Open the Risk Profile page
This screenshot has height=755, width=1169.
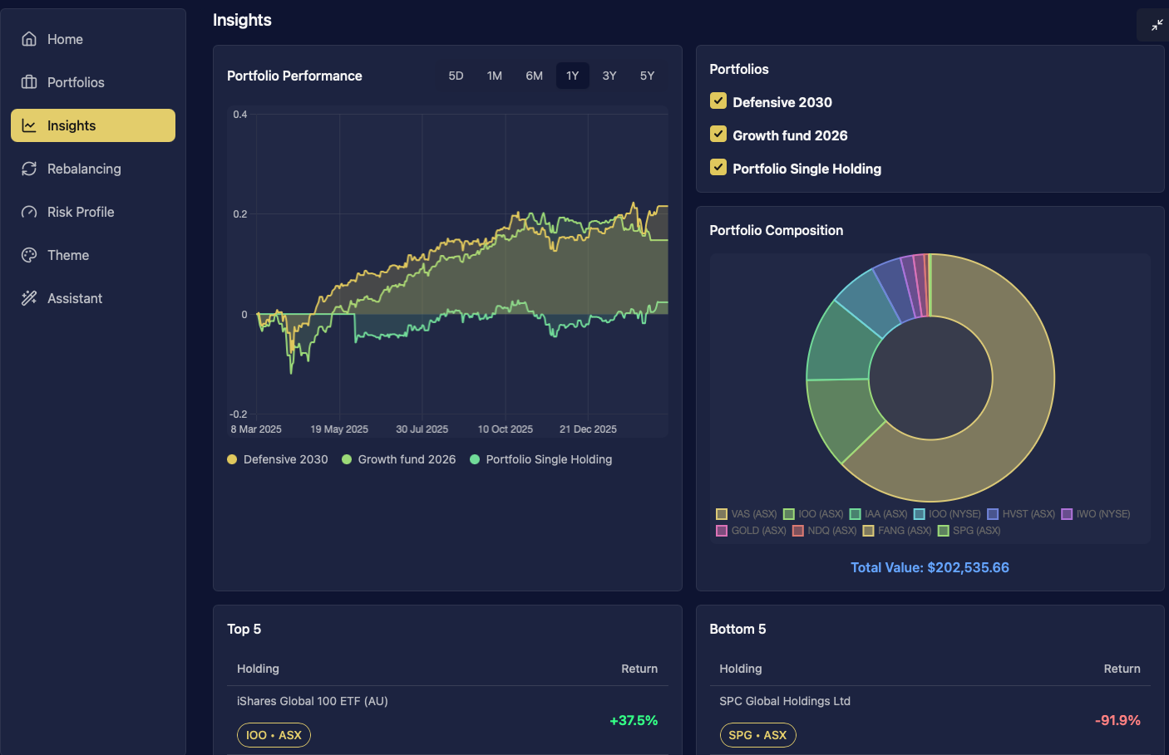pos(93,212)
